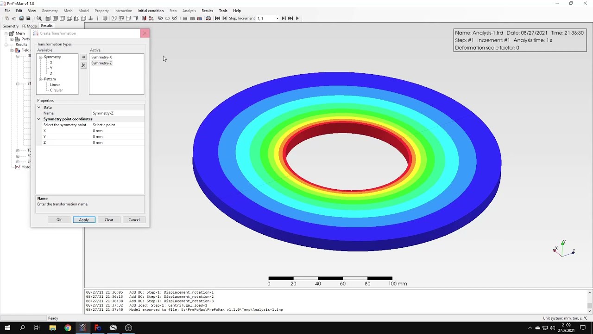The height and width of the screenshot is (334, 593).
Task: Click the Cancel button in dialog
Action: coord(134,220)
